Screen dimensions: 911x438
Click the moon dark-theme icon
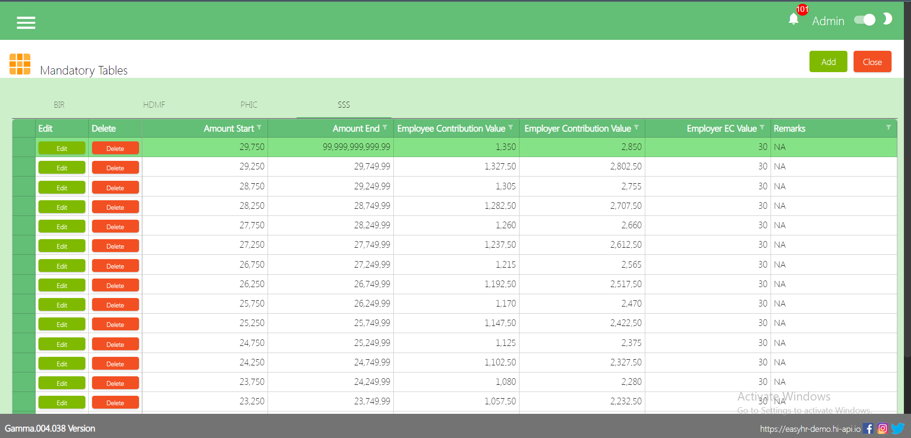887,19
